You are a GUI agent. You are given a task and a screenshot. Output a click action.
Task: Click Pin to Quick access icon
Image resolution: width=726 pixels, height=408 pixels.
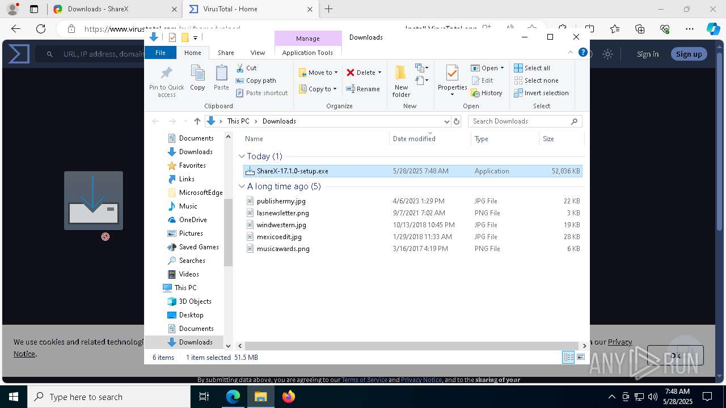(x=167, y=80)
